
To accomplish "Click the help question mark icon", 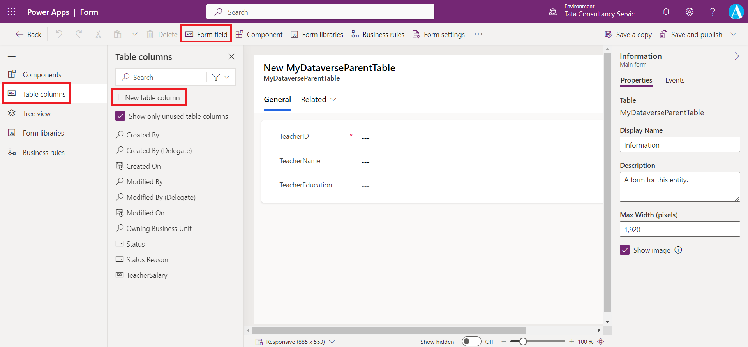I will tap(713, 12).
